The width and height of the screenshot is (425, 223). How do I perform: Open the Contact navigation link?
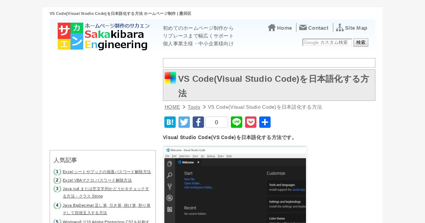[314, 28]
